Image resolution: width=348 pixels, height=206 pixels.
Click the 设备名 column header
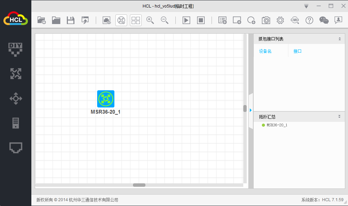[x=265, y=51]
